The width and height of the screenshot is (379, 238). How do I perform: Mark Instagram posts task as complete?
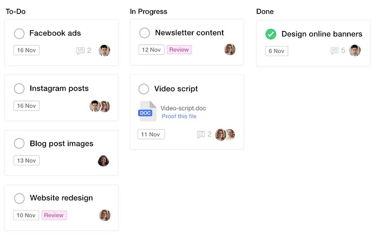click(19, 88)
